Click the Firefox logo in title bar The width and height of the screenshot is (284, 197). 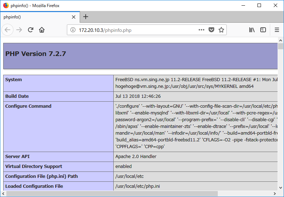(x=6, y=5)
